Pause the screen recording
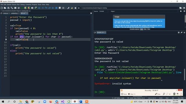 coord(124,94)
